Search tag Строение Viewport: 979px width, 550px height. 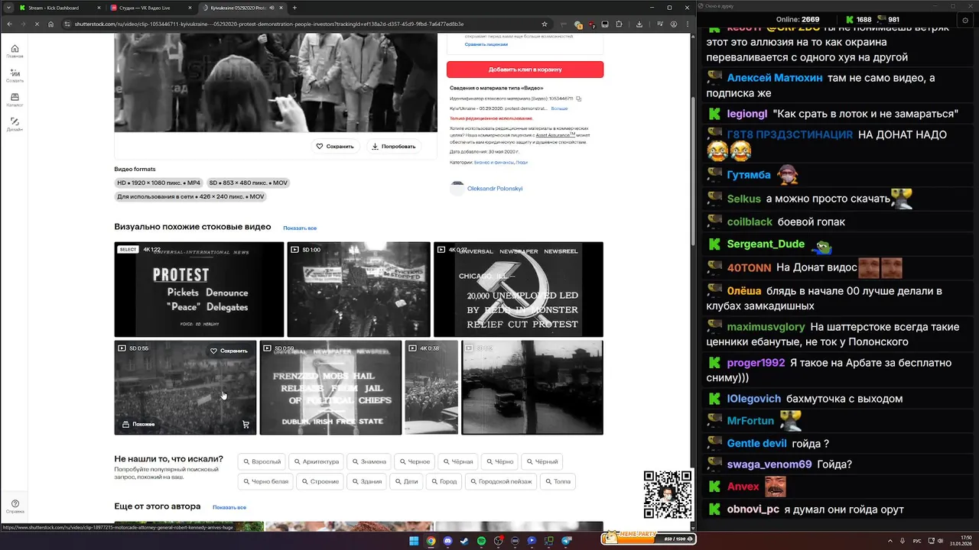tap(320, 481)
